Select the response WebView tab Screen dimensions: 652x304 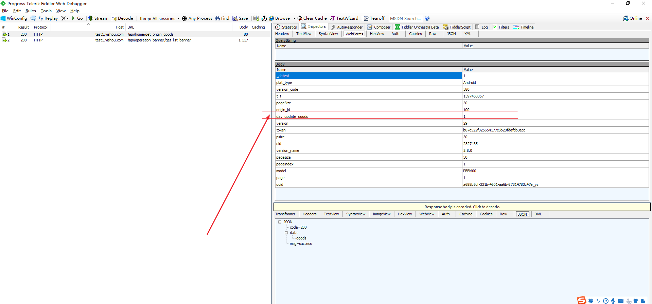tap(427, 214)
